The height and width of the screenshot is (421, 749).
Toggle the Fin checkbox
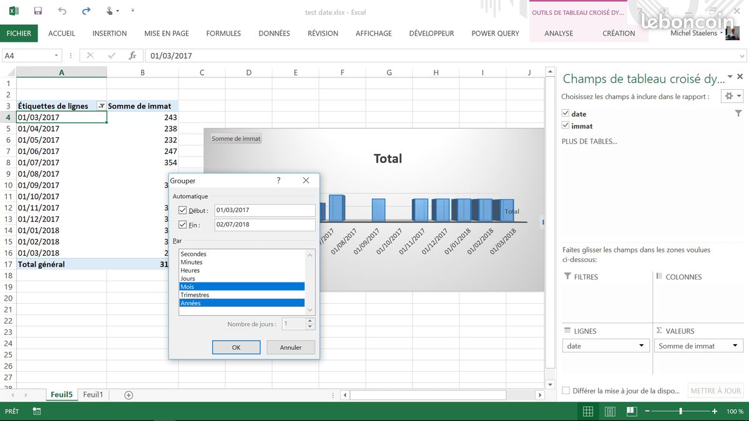(x=183, y=225)
